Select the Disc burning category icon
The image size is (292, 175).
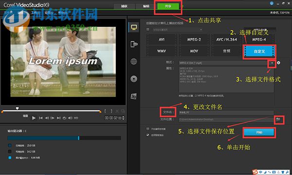(x=134, y=79)
